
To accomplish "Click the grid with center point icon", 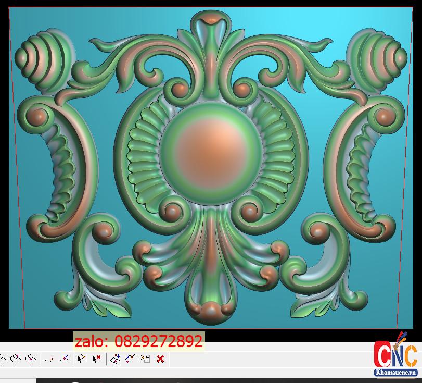I will click(30, 359).
